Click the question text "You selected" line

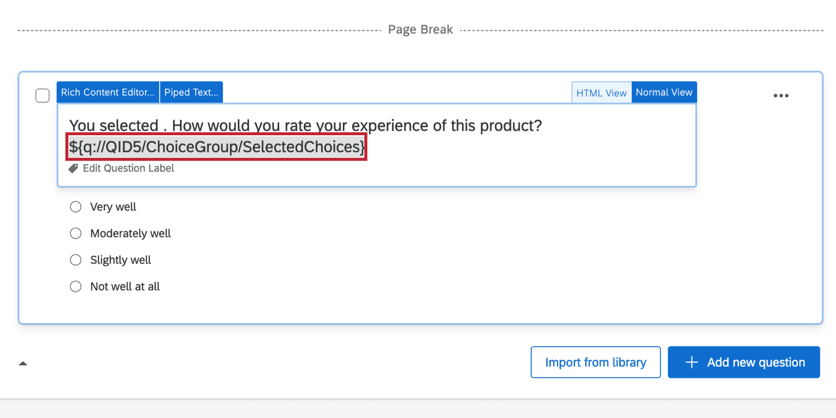click(x=305, y=126)
